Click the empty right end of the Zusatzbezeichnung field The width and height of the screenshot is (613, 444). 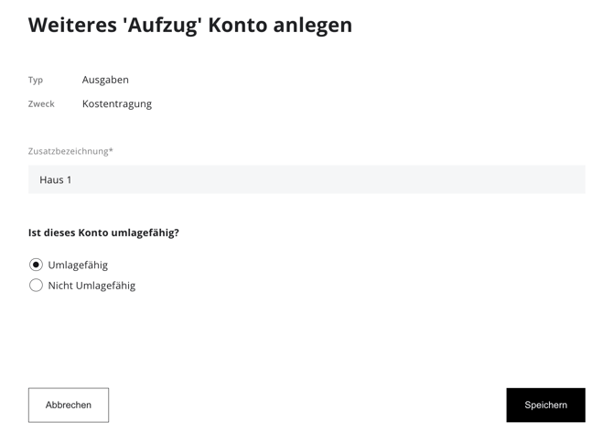coord(549,179)
